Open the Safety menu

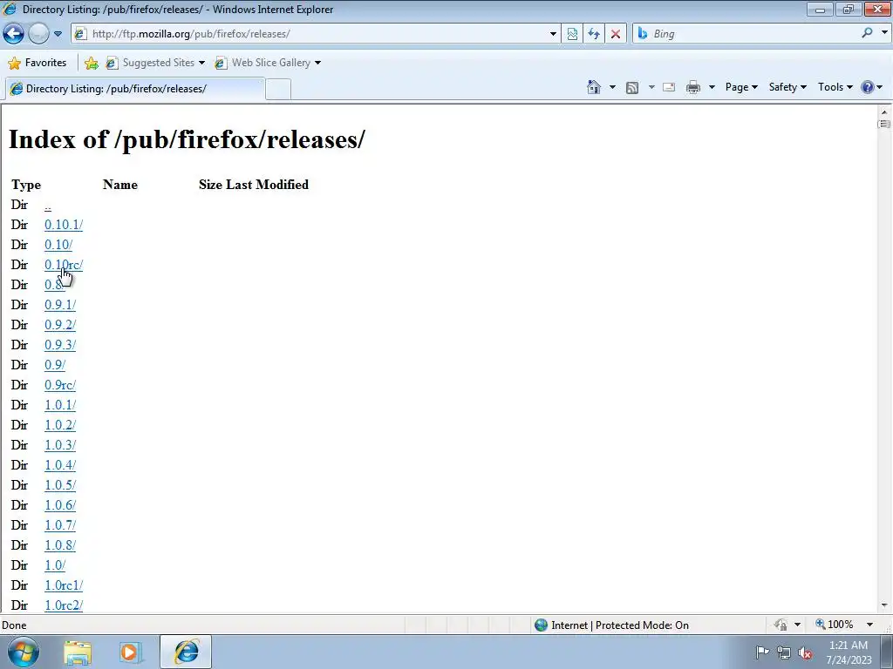[787, 87]
